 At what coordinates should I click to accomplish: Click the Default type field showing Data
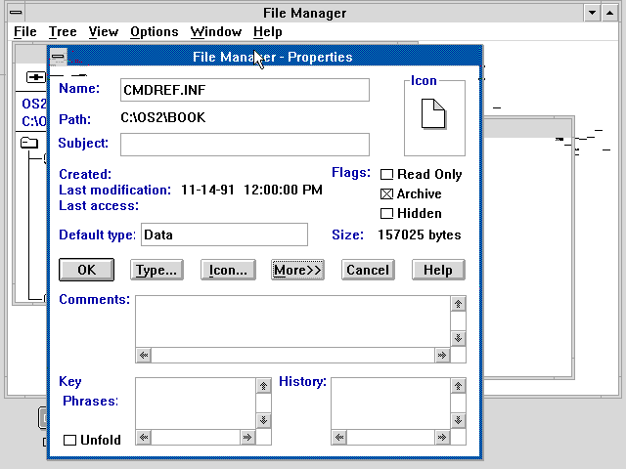224,234
